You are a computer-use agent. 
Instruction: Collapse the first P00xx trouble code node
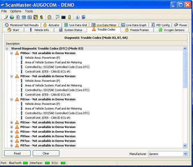12,53
